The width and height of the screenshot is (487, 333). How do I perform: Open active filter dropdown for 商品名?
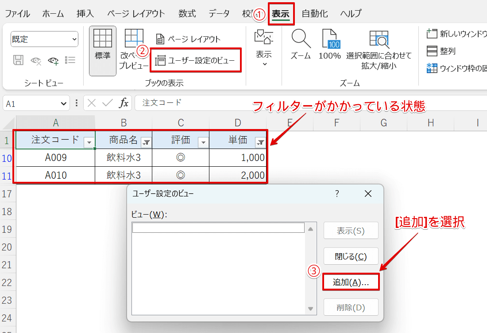tap(146, 142)
